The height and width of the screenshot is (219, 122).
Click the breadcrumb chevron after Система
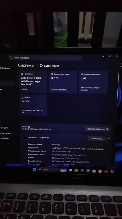[x=37, y=65]
